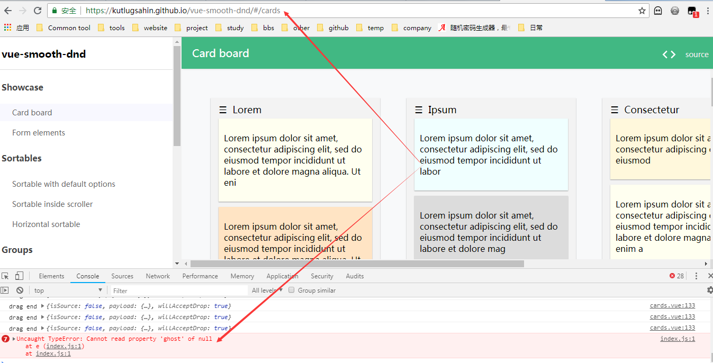This screenshot has width=713, height=363.
Task: Open DevTools three-dot menu
Action: point(696,276)
